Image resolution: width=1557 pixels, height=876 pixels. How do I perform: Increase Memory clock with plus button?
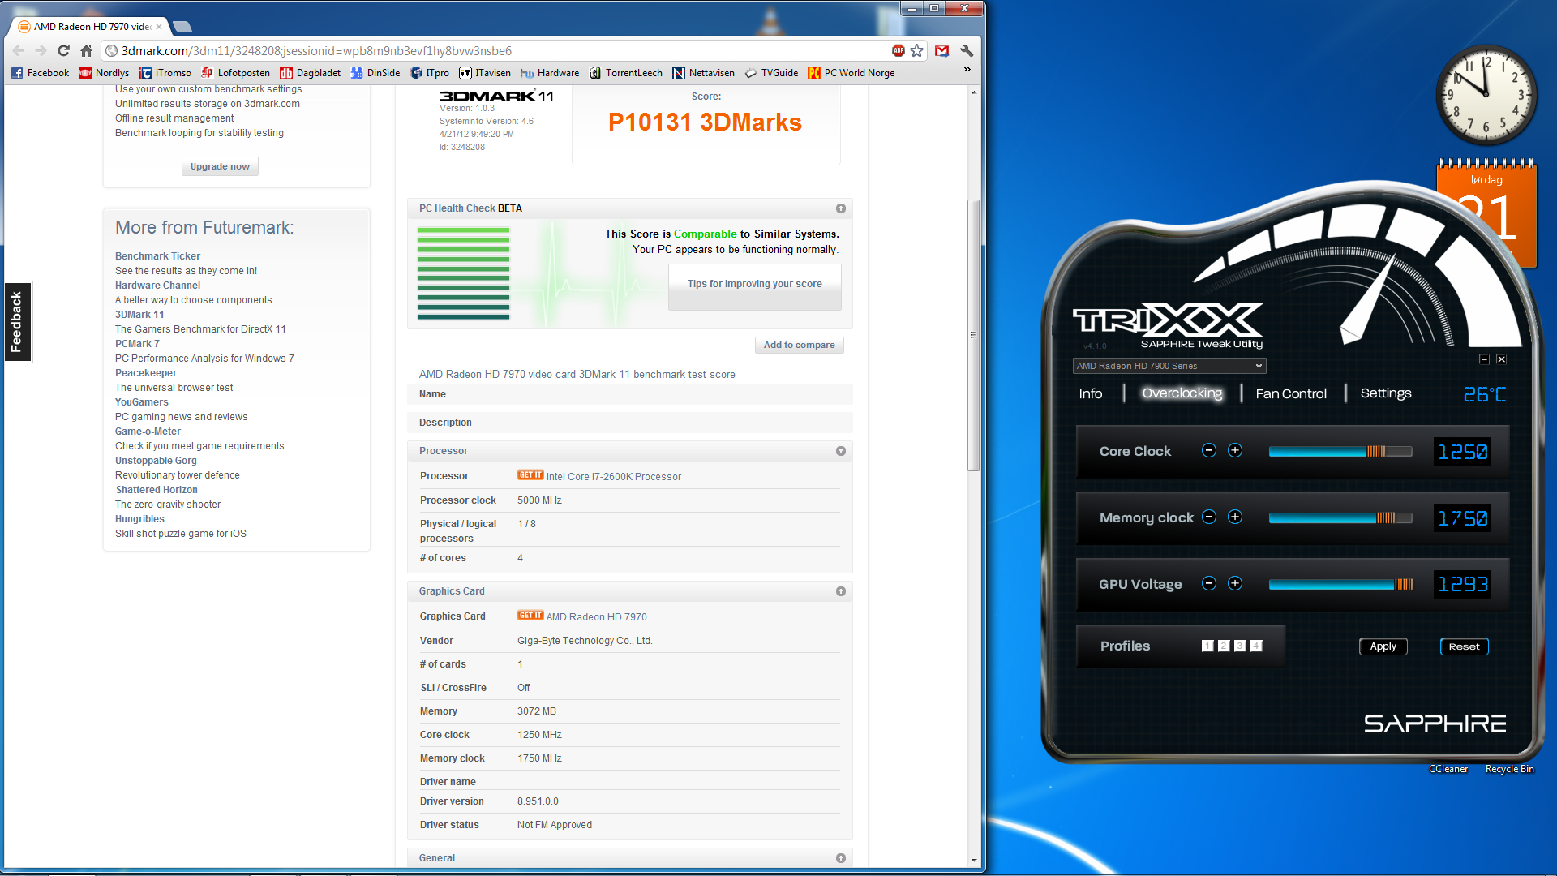point(1234,517)
